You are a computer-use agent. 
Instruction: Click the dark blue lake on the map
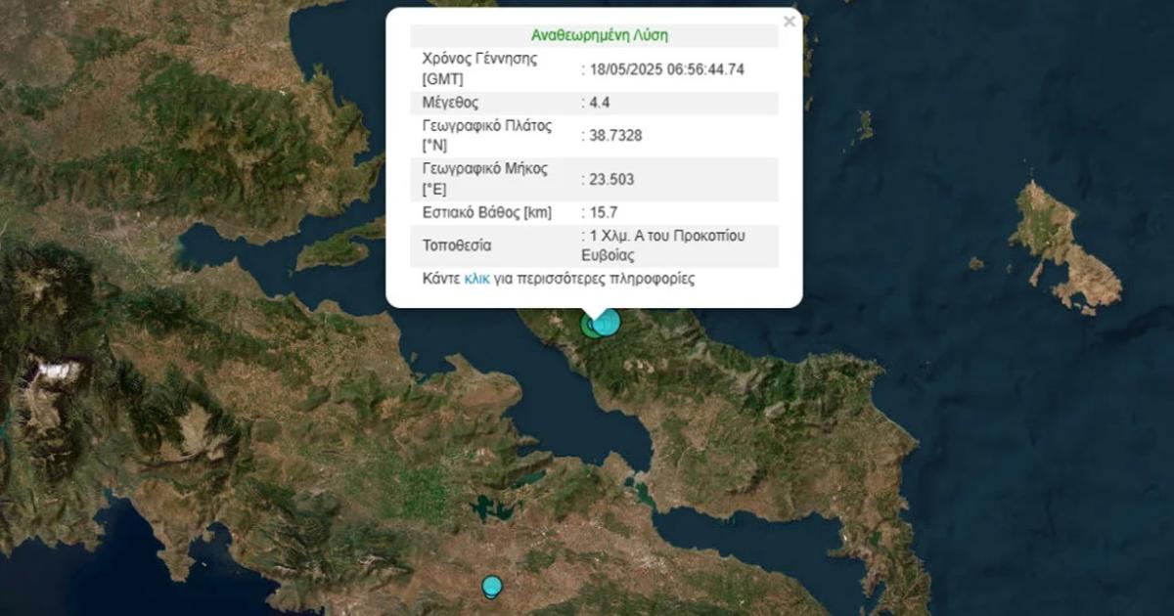[483, 507]
